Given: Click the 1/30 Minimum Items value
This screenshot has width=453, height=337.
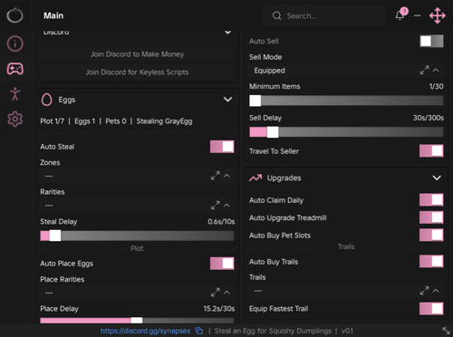Looking at the screenshot, I should coord(437,86).
